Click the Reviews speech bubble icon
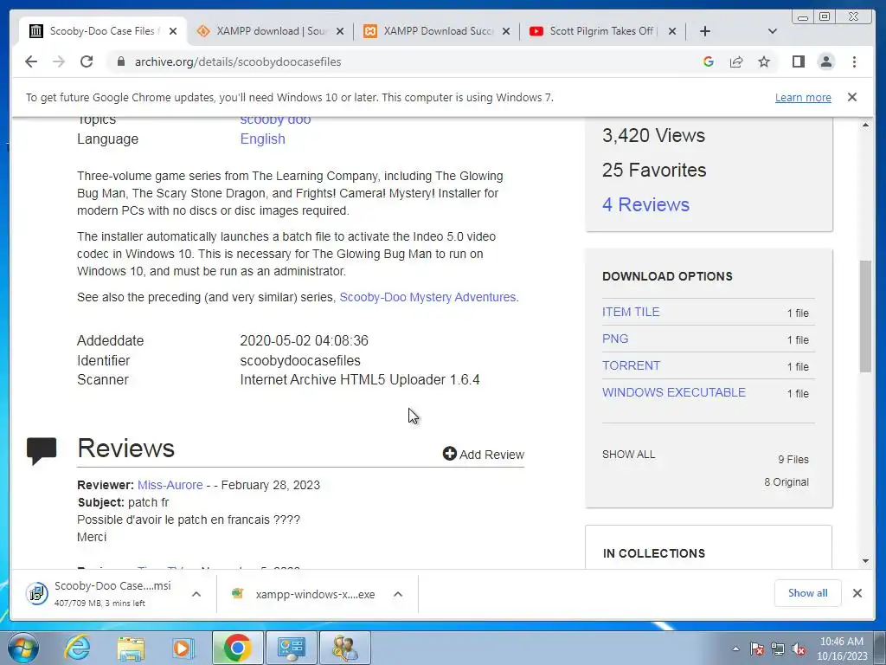 click(x=42, y=450)
